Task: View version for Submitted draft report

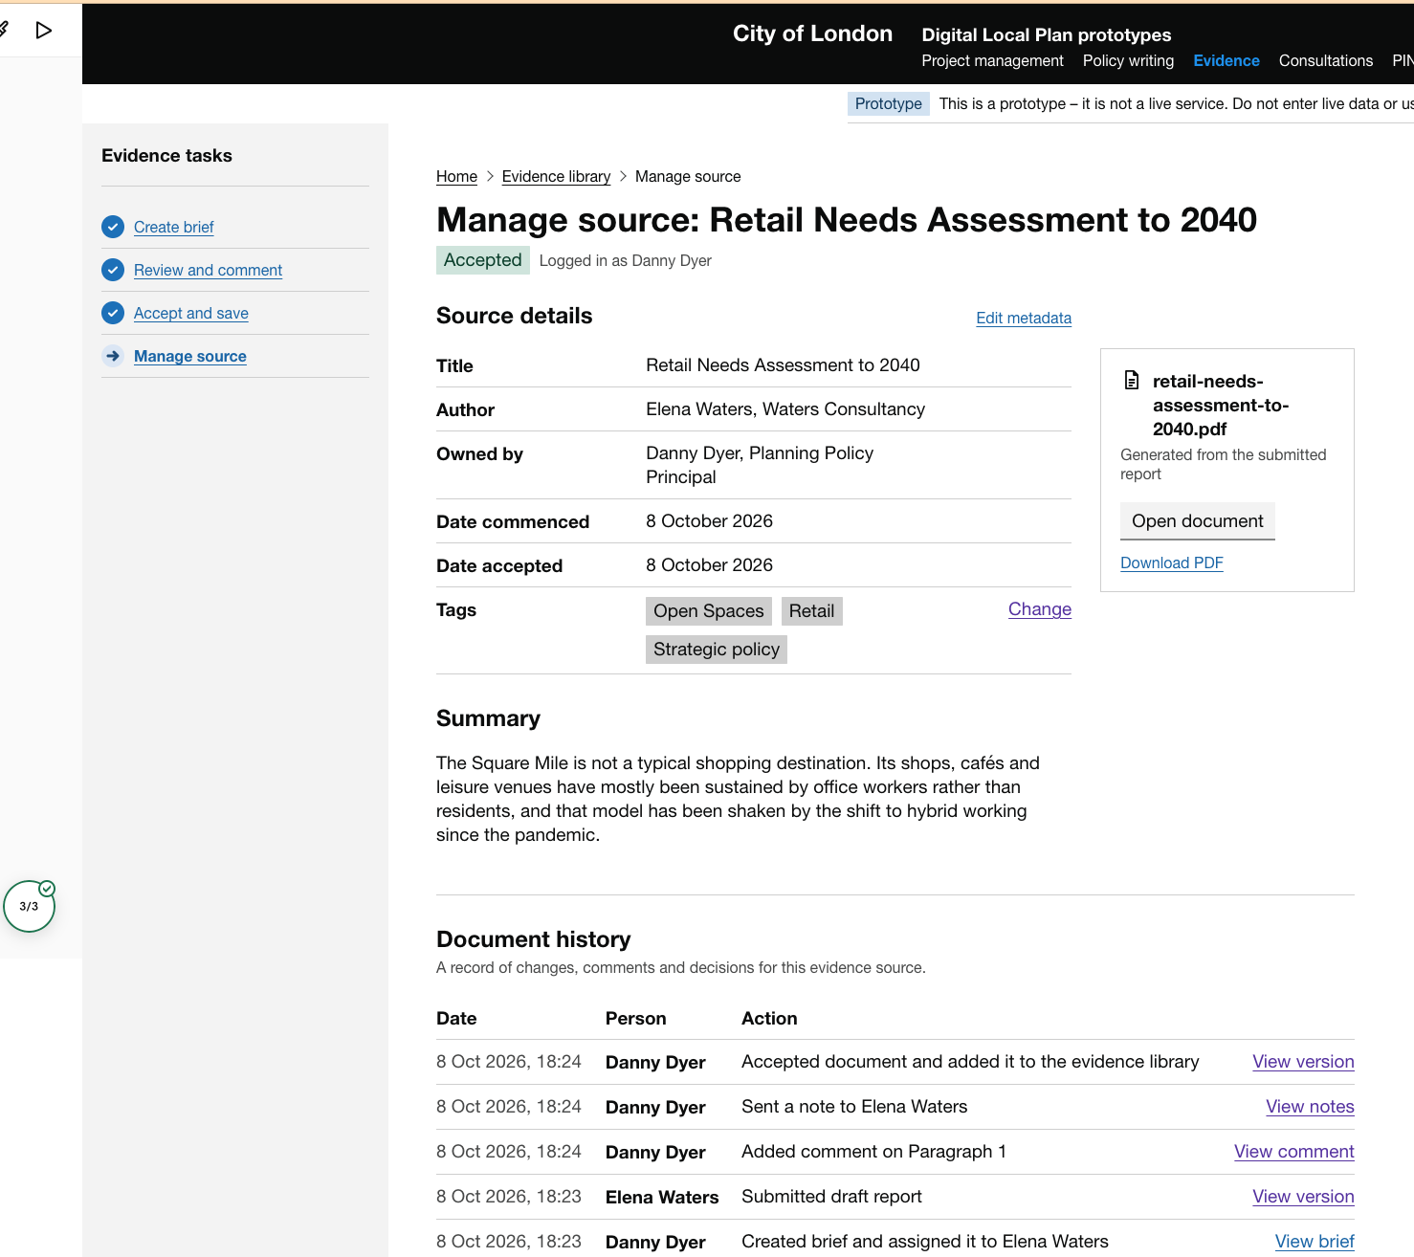Action: pyautogui.click(x=1303, y=1197)
